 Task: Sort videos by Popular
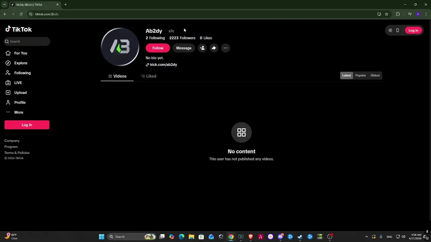click(x=361, y=75)
